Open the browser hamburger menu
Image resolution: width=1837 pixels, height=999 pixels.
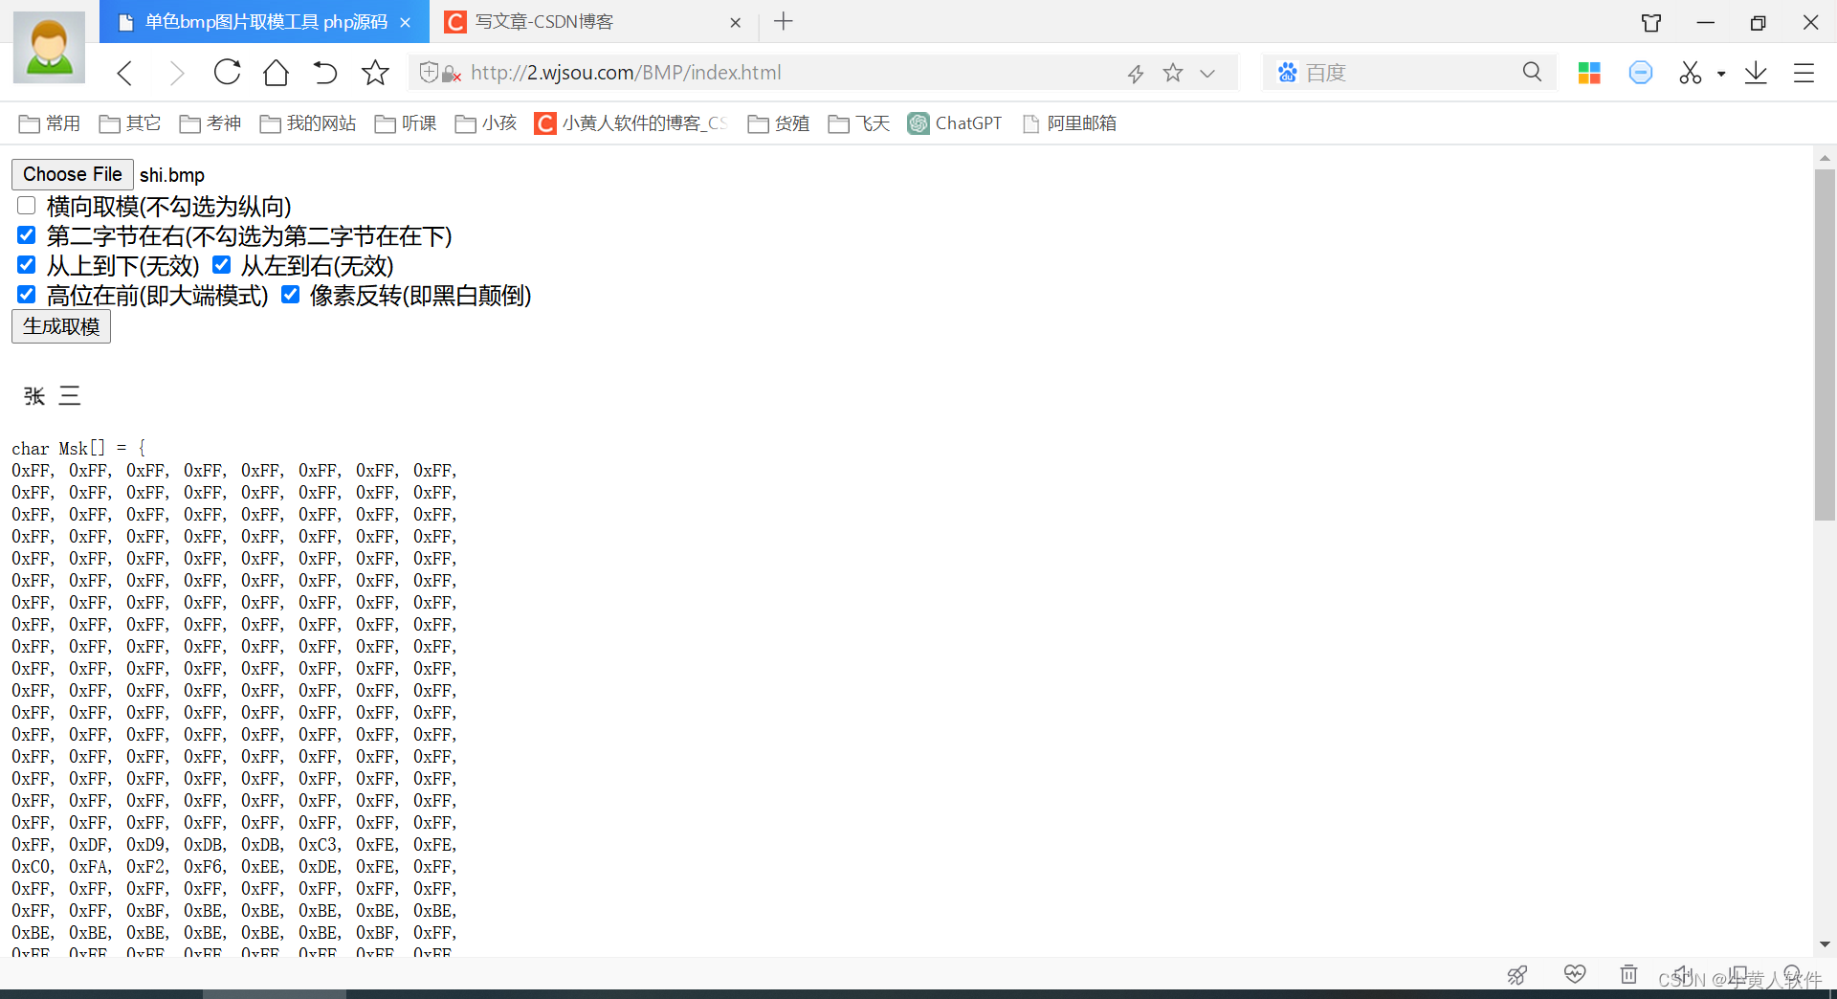coord(1804,73)
